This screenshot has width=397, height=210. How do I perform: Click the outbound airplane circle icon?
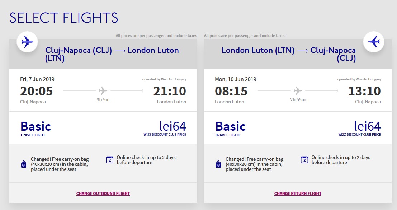[27, 42]
